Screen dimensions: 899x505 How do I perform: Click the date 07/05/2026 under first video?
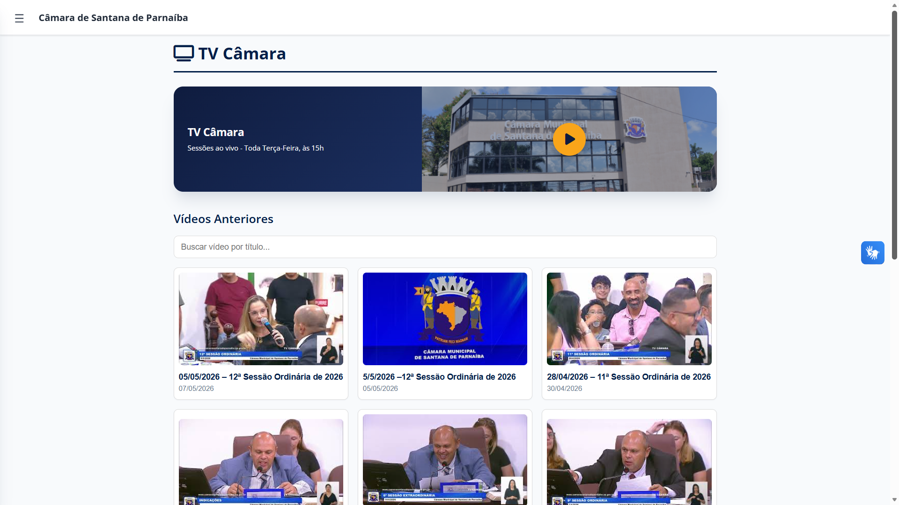(196, 389)
